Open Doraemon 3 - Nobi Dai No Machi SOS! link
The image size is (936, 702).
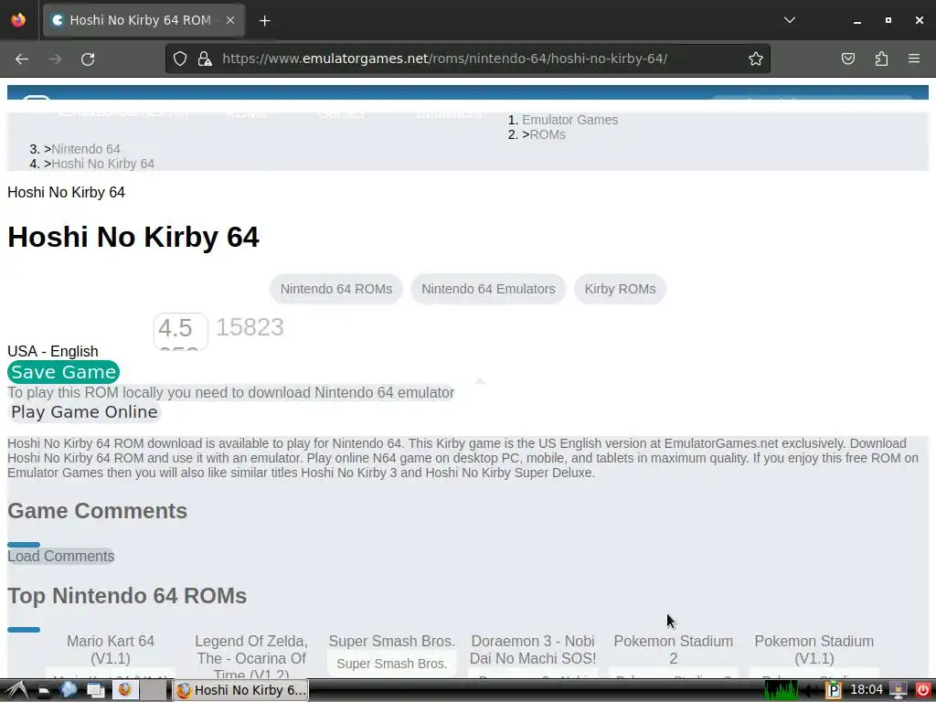coord(533,650)
